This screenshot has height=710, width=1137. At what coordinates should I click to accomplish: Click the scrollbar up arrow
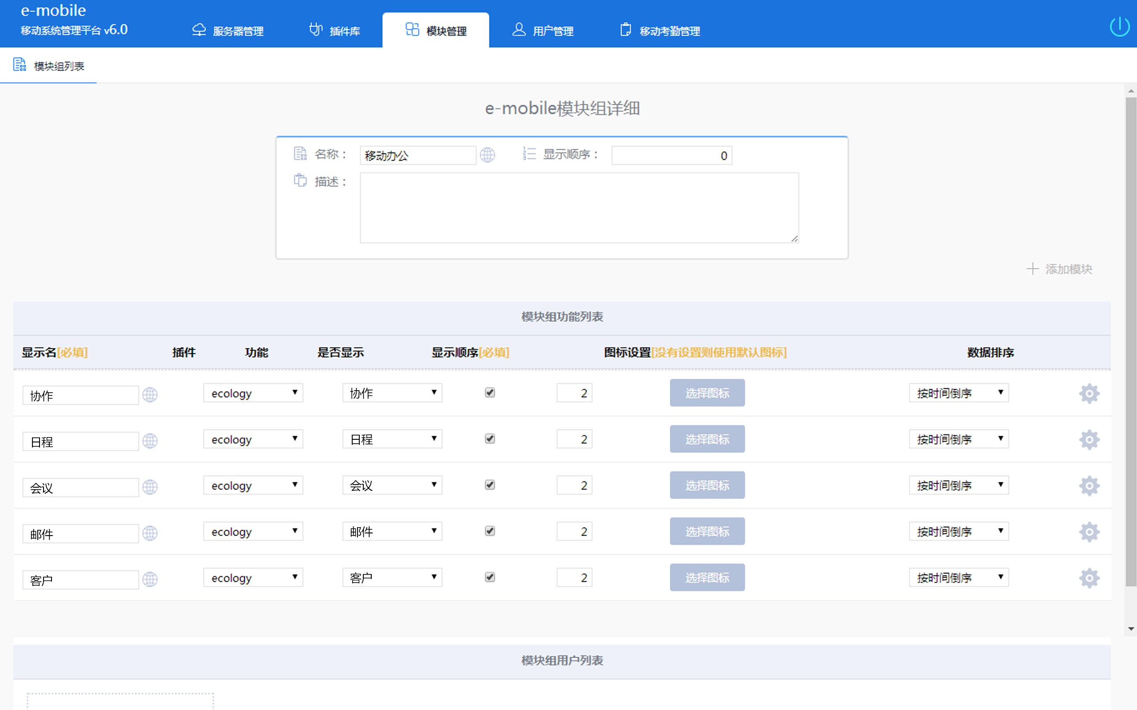click(1131, 91)
